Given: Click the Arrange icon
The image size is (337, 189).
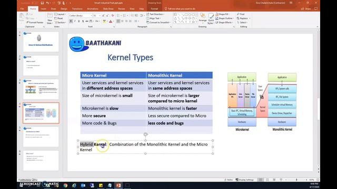Looking at the screenshot, I should point(203,18).
